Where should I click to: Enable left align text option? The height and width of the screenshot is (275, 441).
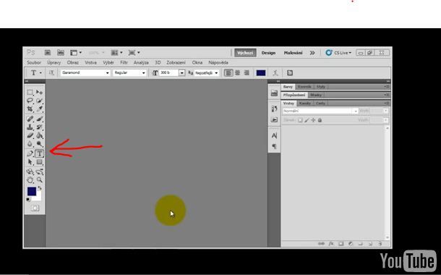[228, 73]
